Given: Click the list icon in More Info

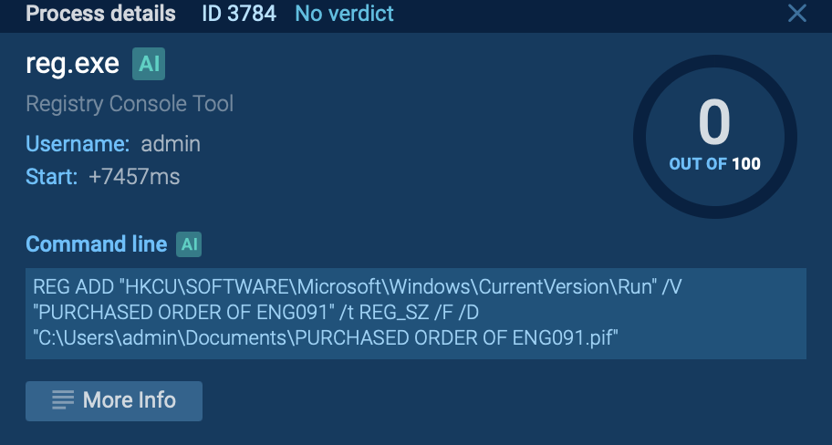Looking at the screenshot, I should [63, 400].
